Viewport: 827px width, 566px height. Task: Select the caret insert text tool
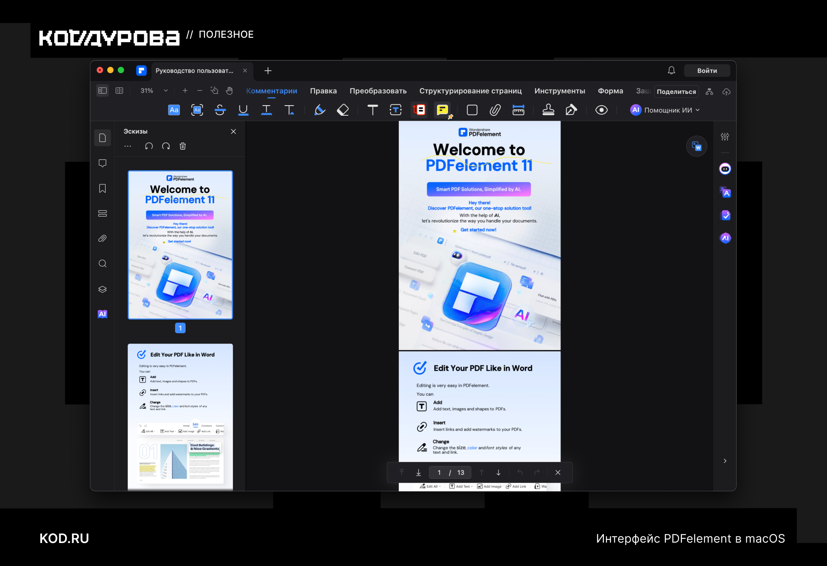(289, 110)
